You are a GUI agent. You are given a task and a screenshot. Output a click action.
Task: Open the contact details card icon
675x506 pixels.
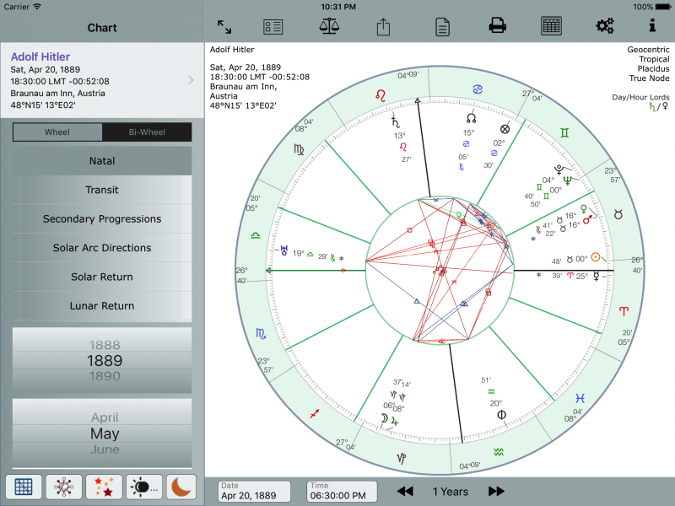(x=272, y=26)
